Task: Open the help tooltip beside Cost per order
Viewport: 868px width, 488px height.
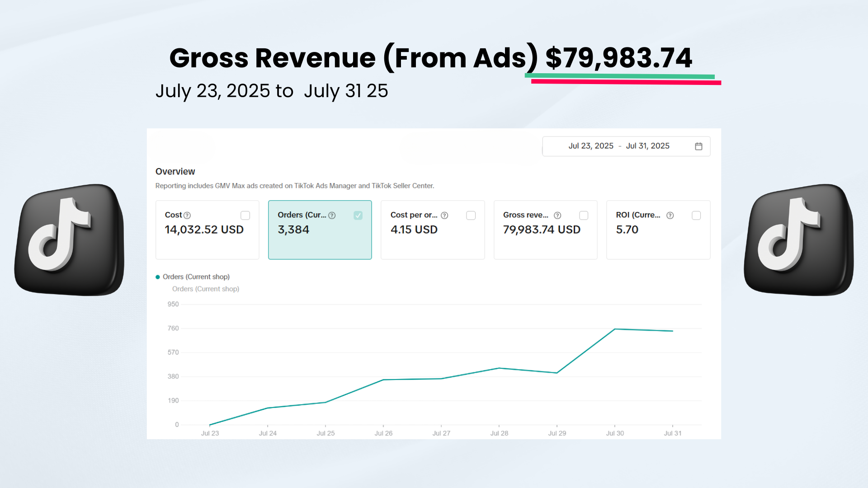Action: pyautogui.click(x=444, y=216)
